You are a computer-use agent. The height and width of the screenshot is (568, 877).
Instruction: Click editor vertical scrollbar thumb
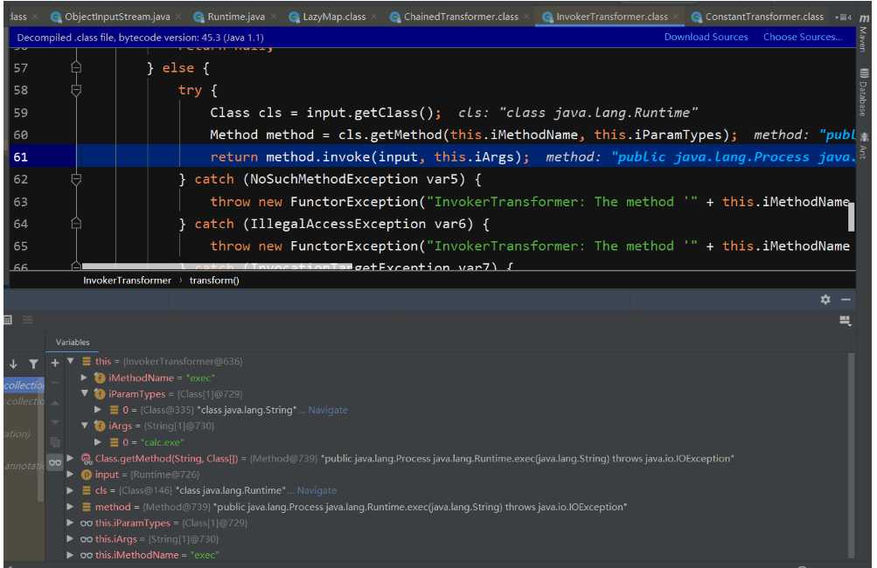[x=852, y=217]
